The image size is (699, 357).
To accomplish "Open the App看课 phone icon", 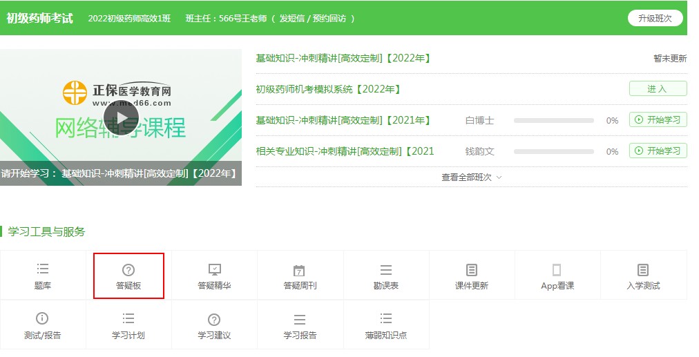I will click(557, 270).
